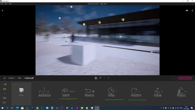Click the undo arrow icon
This screenshot has width=195, height=110.
point(172,78)
